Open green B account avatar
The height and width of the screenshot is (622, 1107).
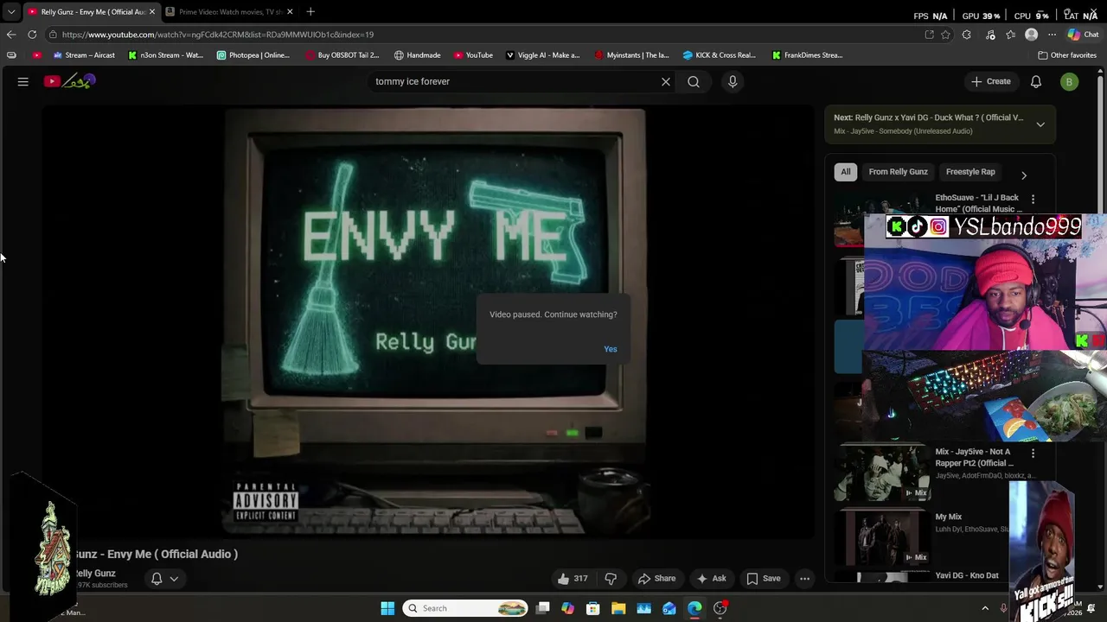(1070, 81)
